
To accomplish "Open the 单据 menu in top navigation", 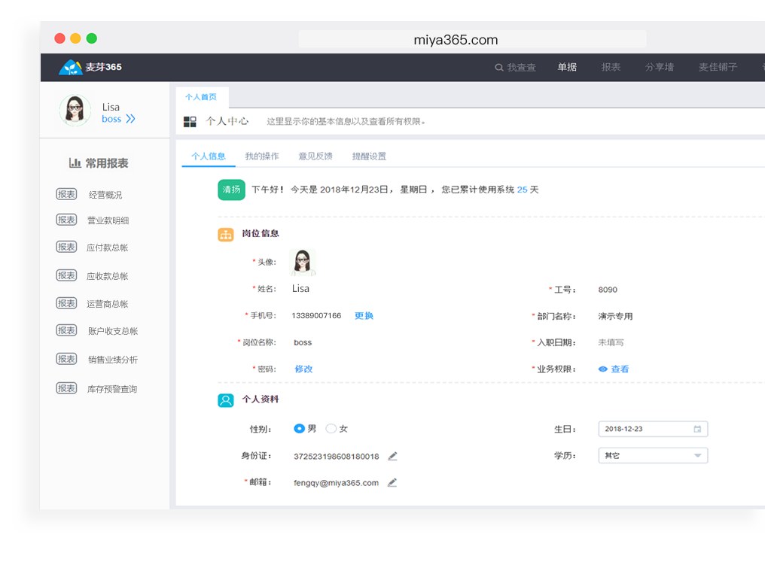I will [567, 67].
